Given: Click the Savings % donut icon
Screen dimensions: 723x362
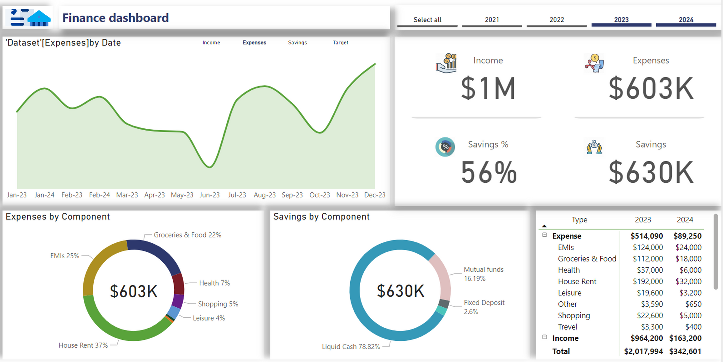Looking at the screenshot, I should (445, 147).
